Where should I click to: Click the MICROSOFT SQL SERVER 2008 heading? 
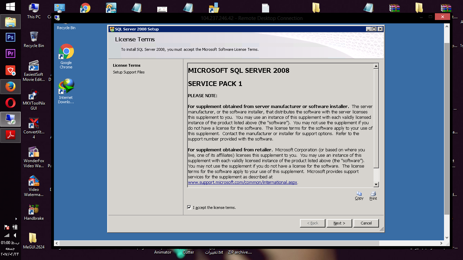239,70
